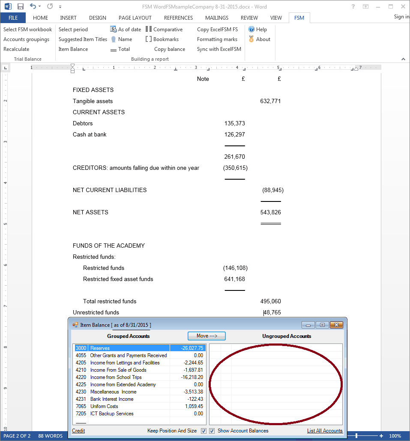410x441 pixels.
Task: Open Word Help question mark icon
Action: [x=353, y=6]
